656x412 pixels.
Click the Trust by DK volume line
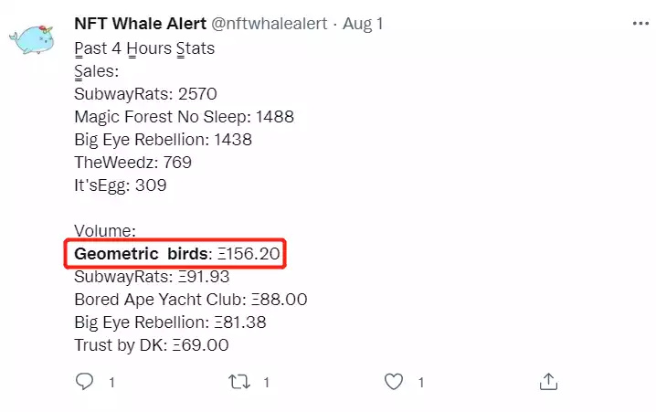151,344
